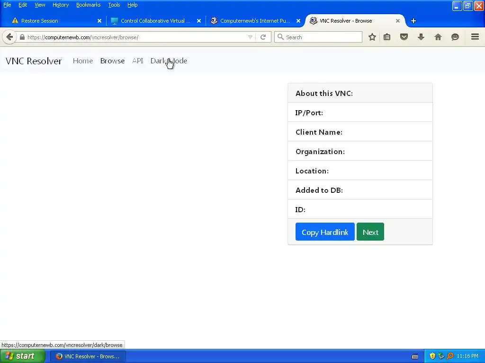
Task: Click the 'Location:' label
Action: pyautogui.click(x=312, y=171)
